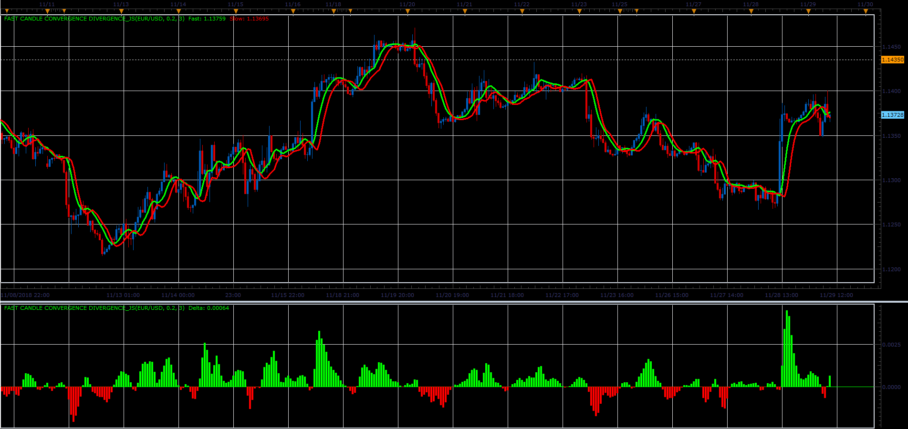Click the 0.0000 histogram scale label
The height and width of the screenshot is (429, 908).
pyautogui.click(x=891, y=387)
